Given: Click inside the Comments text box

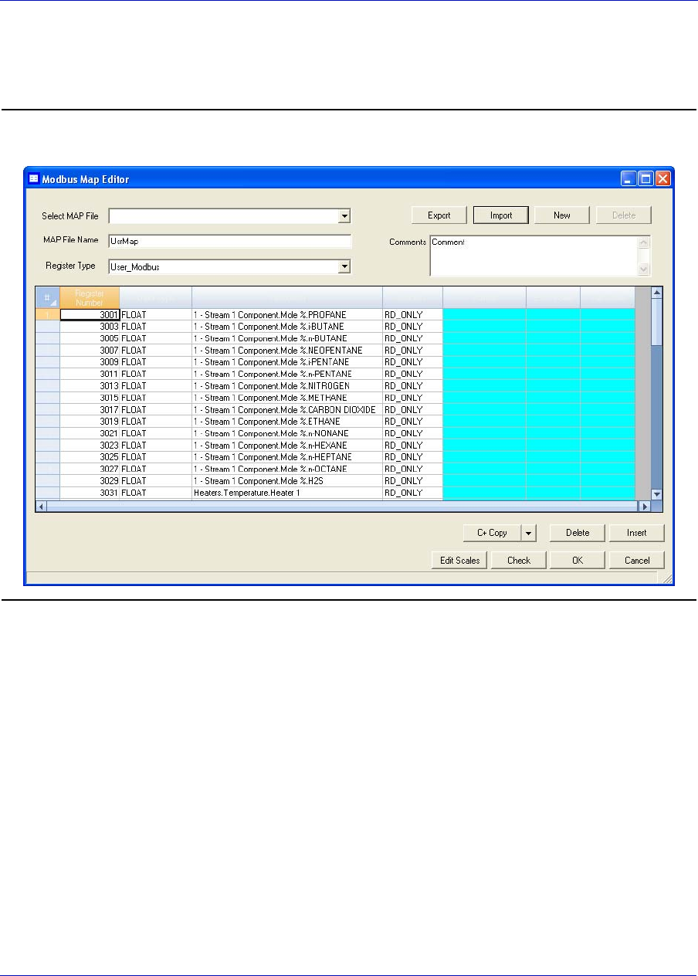Looking at the screenshot, I should (x=534, y=256).
